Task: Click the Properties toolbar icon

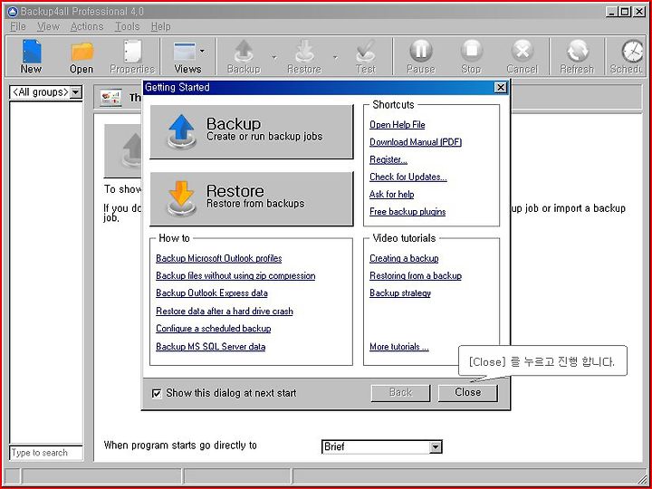Action: (x=132, y=52)
